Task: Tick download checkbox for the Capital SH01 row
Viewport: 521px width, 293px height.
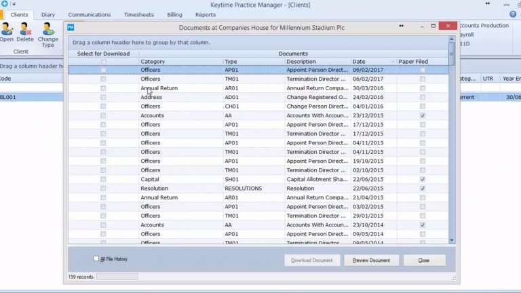Action: [103, 179]
